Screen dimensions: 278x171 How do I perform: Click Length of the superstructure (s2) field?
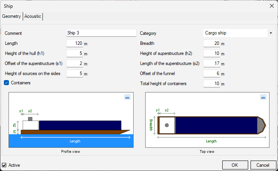212,63
